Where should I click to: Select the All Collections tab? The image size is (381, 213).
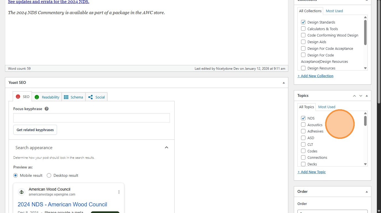click(310, 11)
